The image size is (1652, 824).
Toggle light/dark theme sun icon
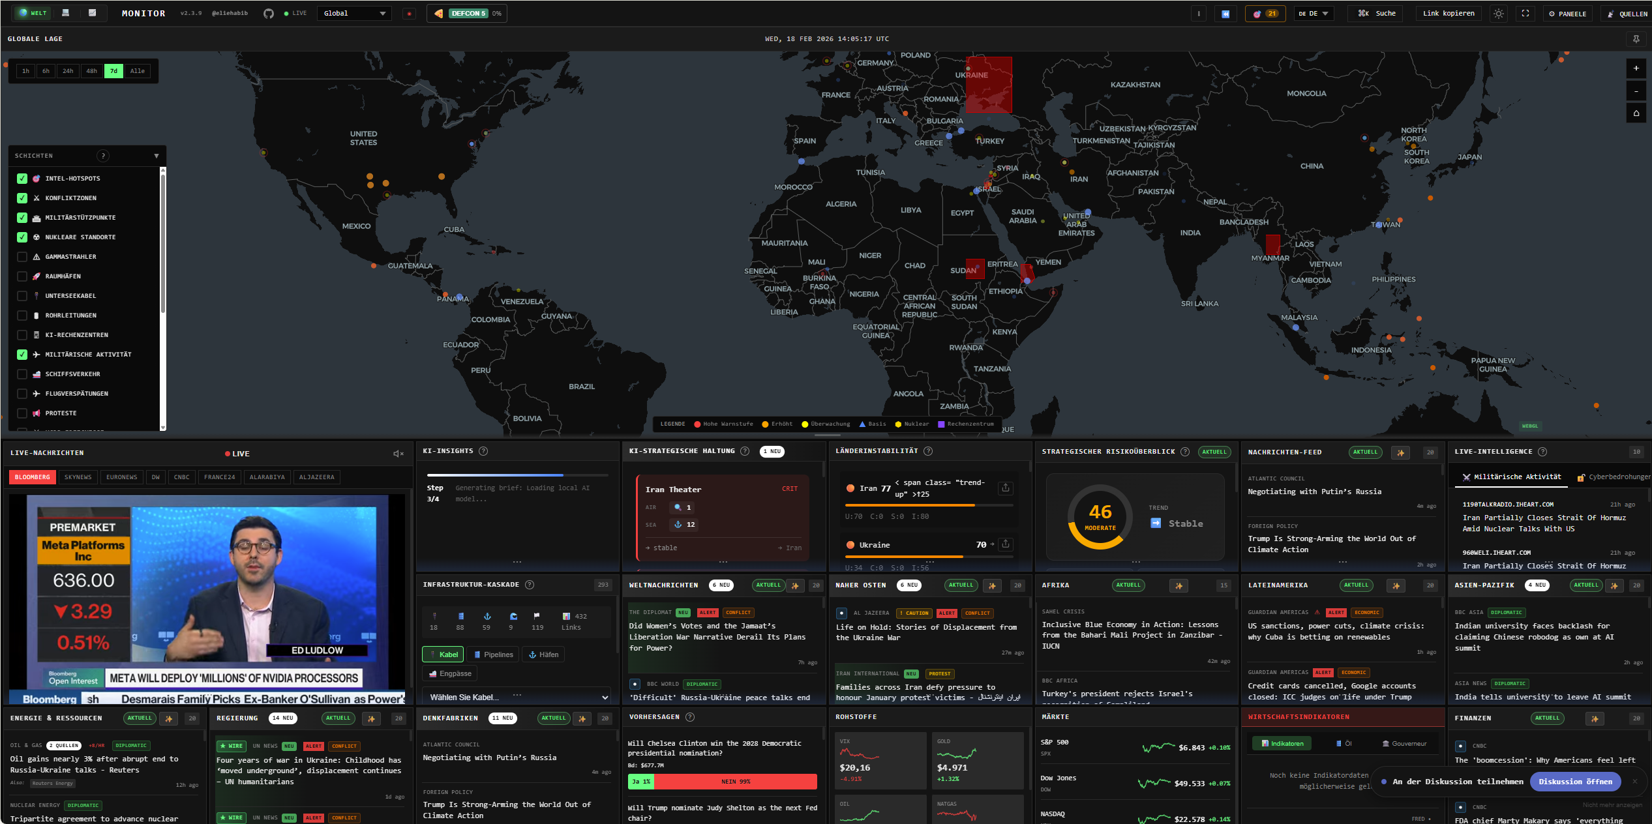coord(1498,13)
